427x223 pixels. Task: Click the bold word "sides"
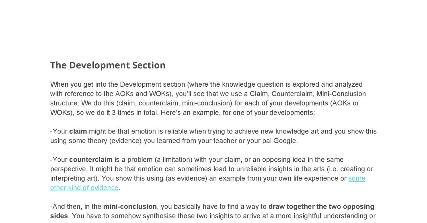pos(59,216)
